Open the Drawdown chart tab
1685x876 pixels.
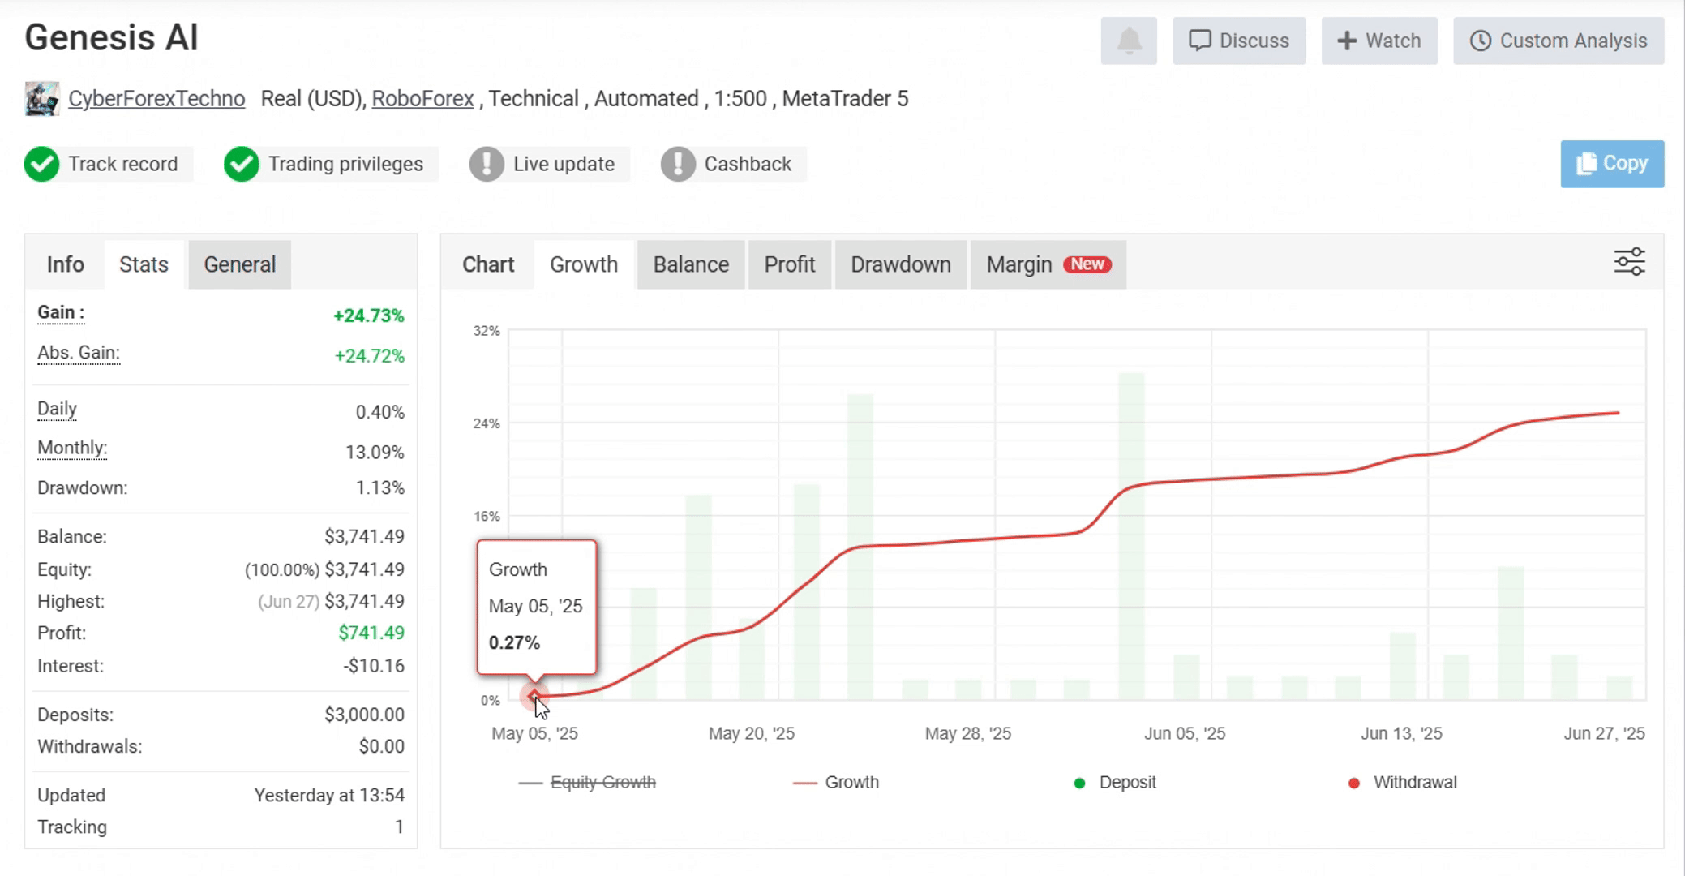click(901, 264)
